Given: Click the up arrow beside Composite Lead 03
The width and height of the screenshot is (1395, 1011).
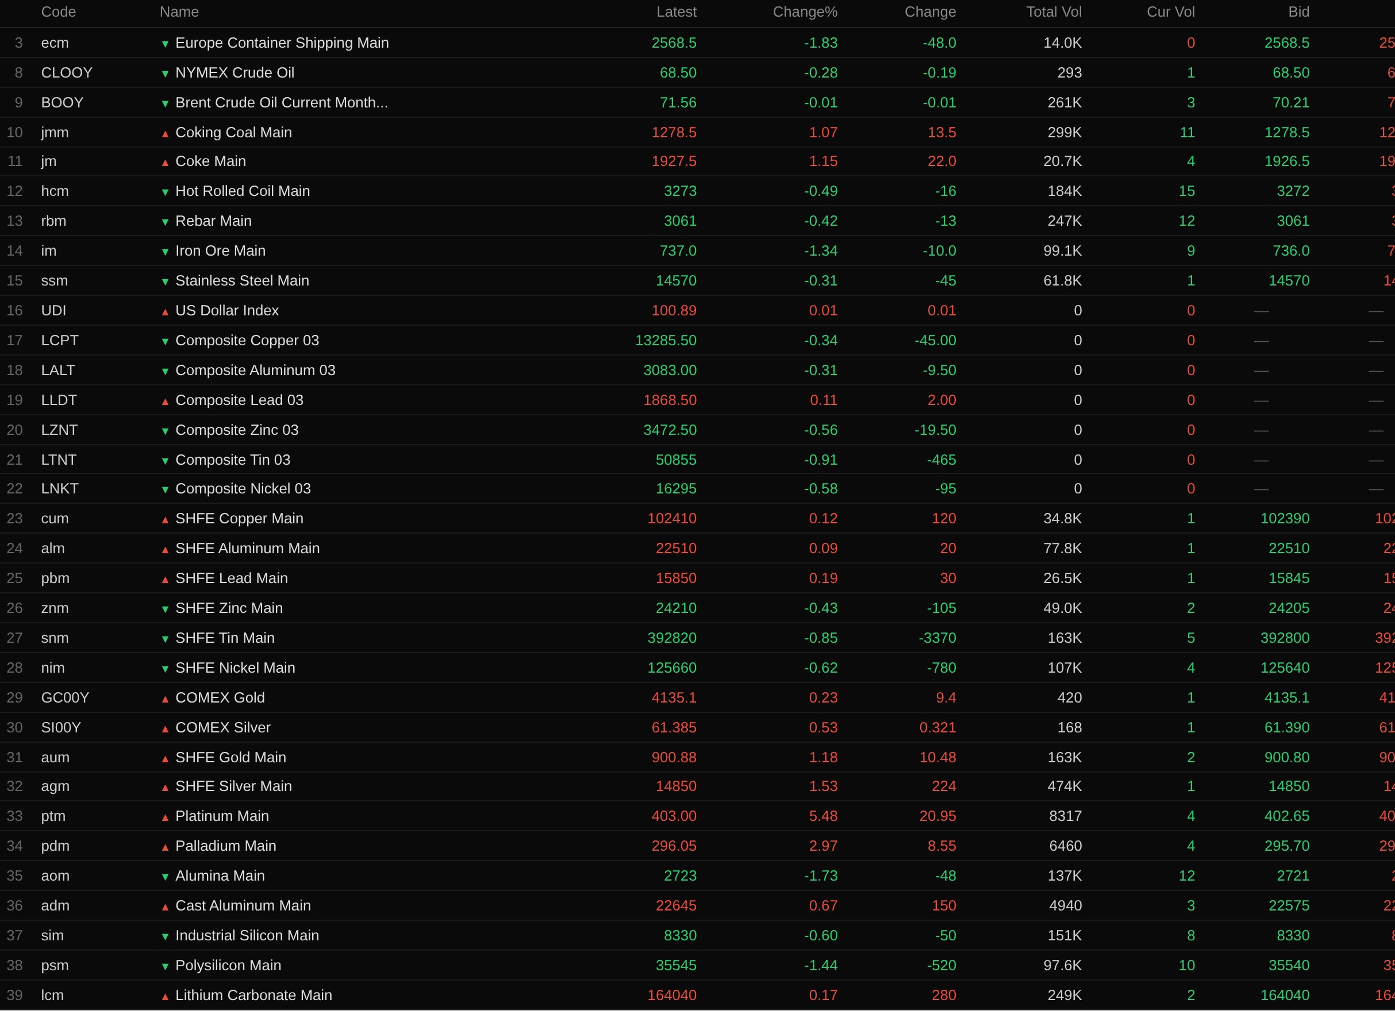Looking at the screenshot, I should pos(165,402).
